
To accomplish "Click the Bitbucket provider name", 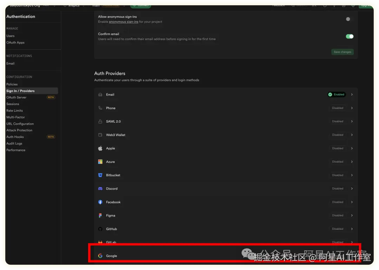I will click(x=113, y=175).
